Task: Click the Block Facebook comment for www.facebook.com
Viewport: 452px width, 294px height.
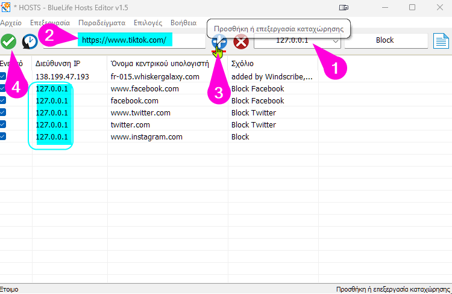Action: click(x=258, y=89)
